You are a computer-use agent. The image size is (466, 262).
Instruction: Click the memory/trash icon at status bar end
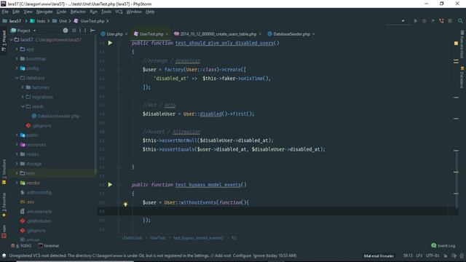[x=461, y=255]
